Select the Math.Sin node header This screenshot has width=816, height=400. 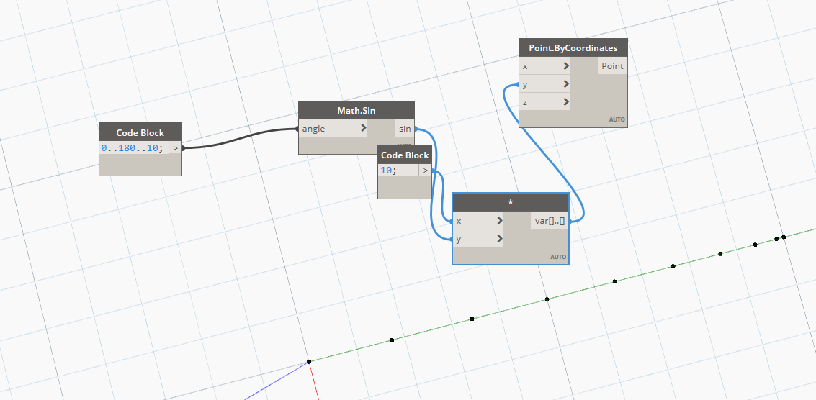[357, 111]
